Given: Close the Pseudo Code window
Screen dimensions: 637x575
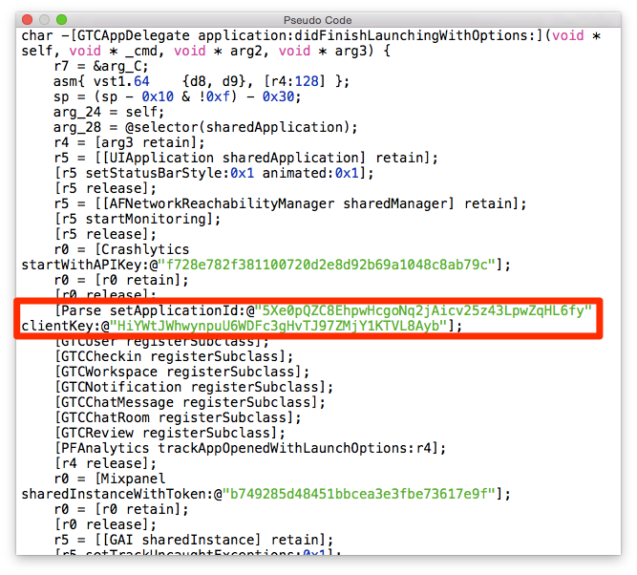Looking at the screenshot, I should pyautogui.click(x=29, y=19).
